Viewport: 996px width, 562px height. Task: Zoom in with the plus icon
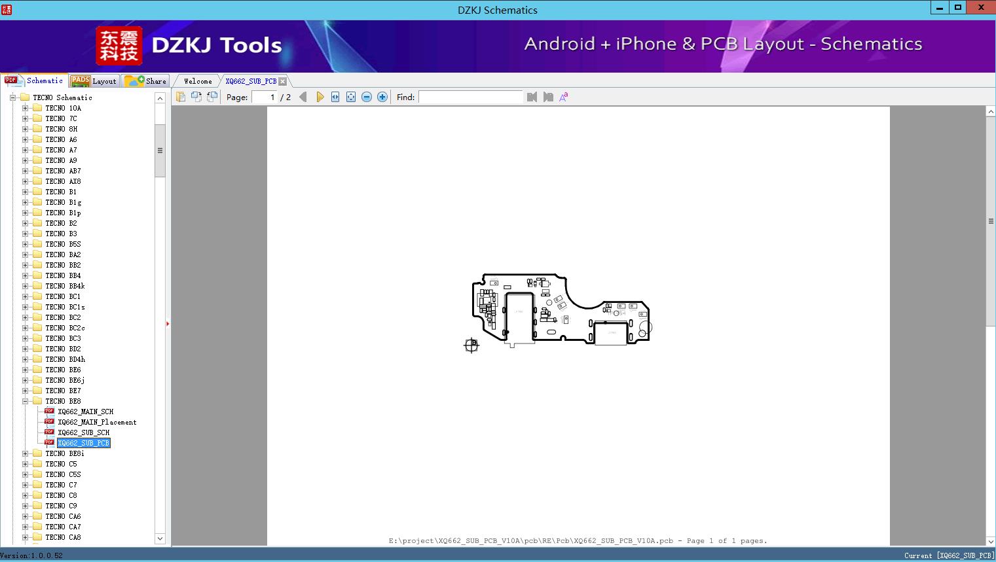[382, 97]
